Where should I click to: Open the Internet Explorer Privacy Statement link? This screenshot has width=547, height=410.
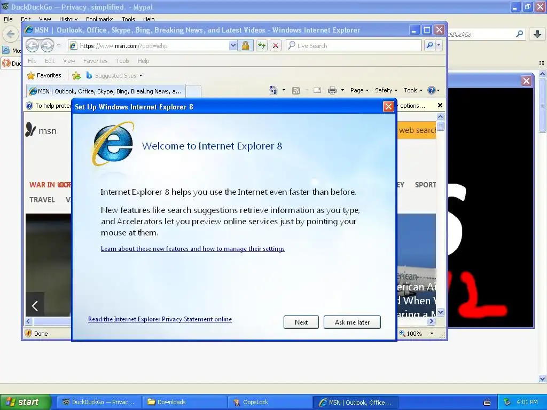click(160, 319)
